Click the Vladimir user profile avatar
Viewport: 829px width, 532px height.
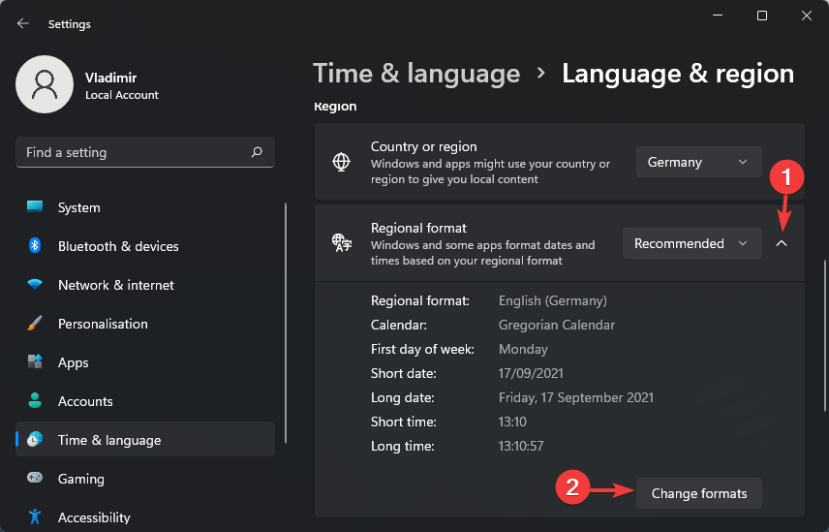45,84
